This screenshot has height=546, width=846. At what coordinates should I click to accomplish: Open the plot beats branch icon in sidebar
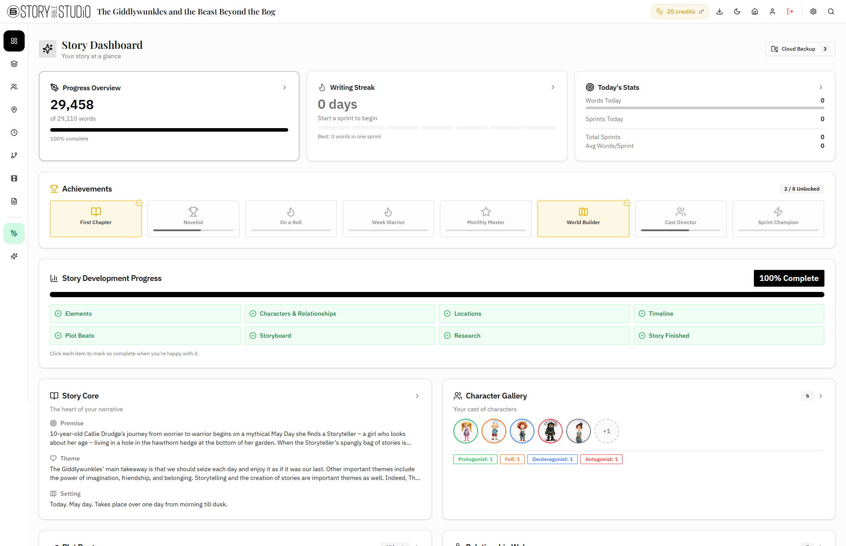(x=14, y=155)
